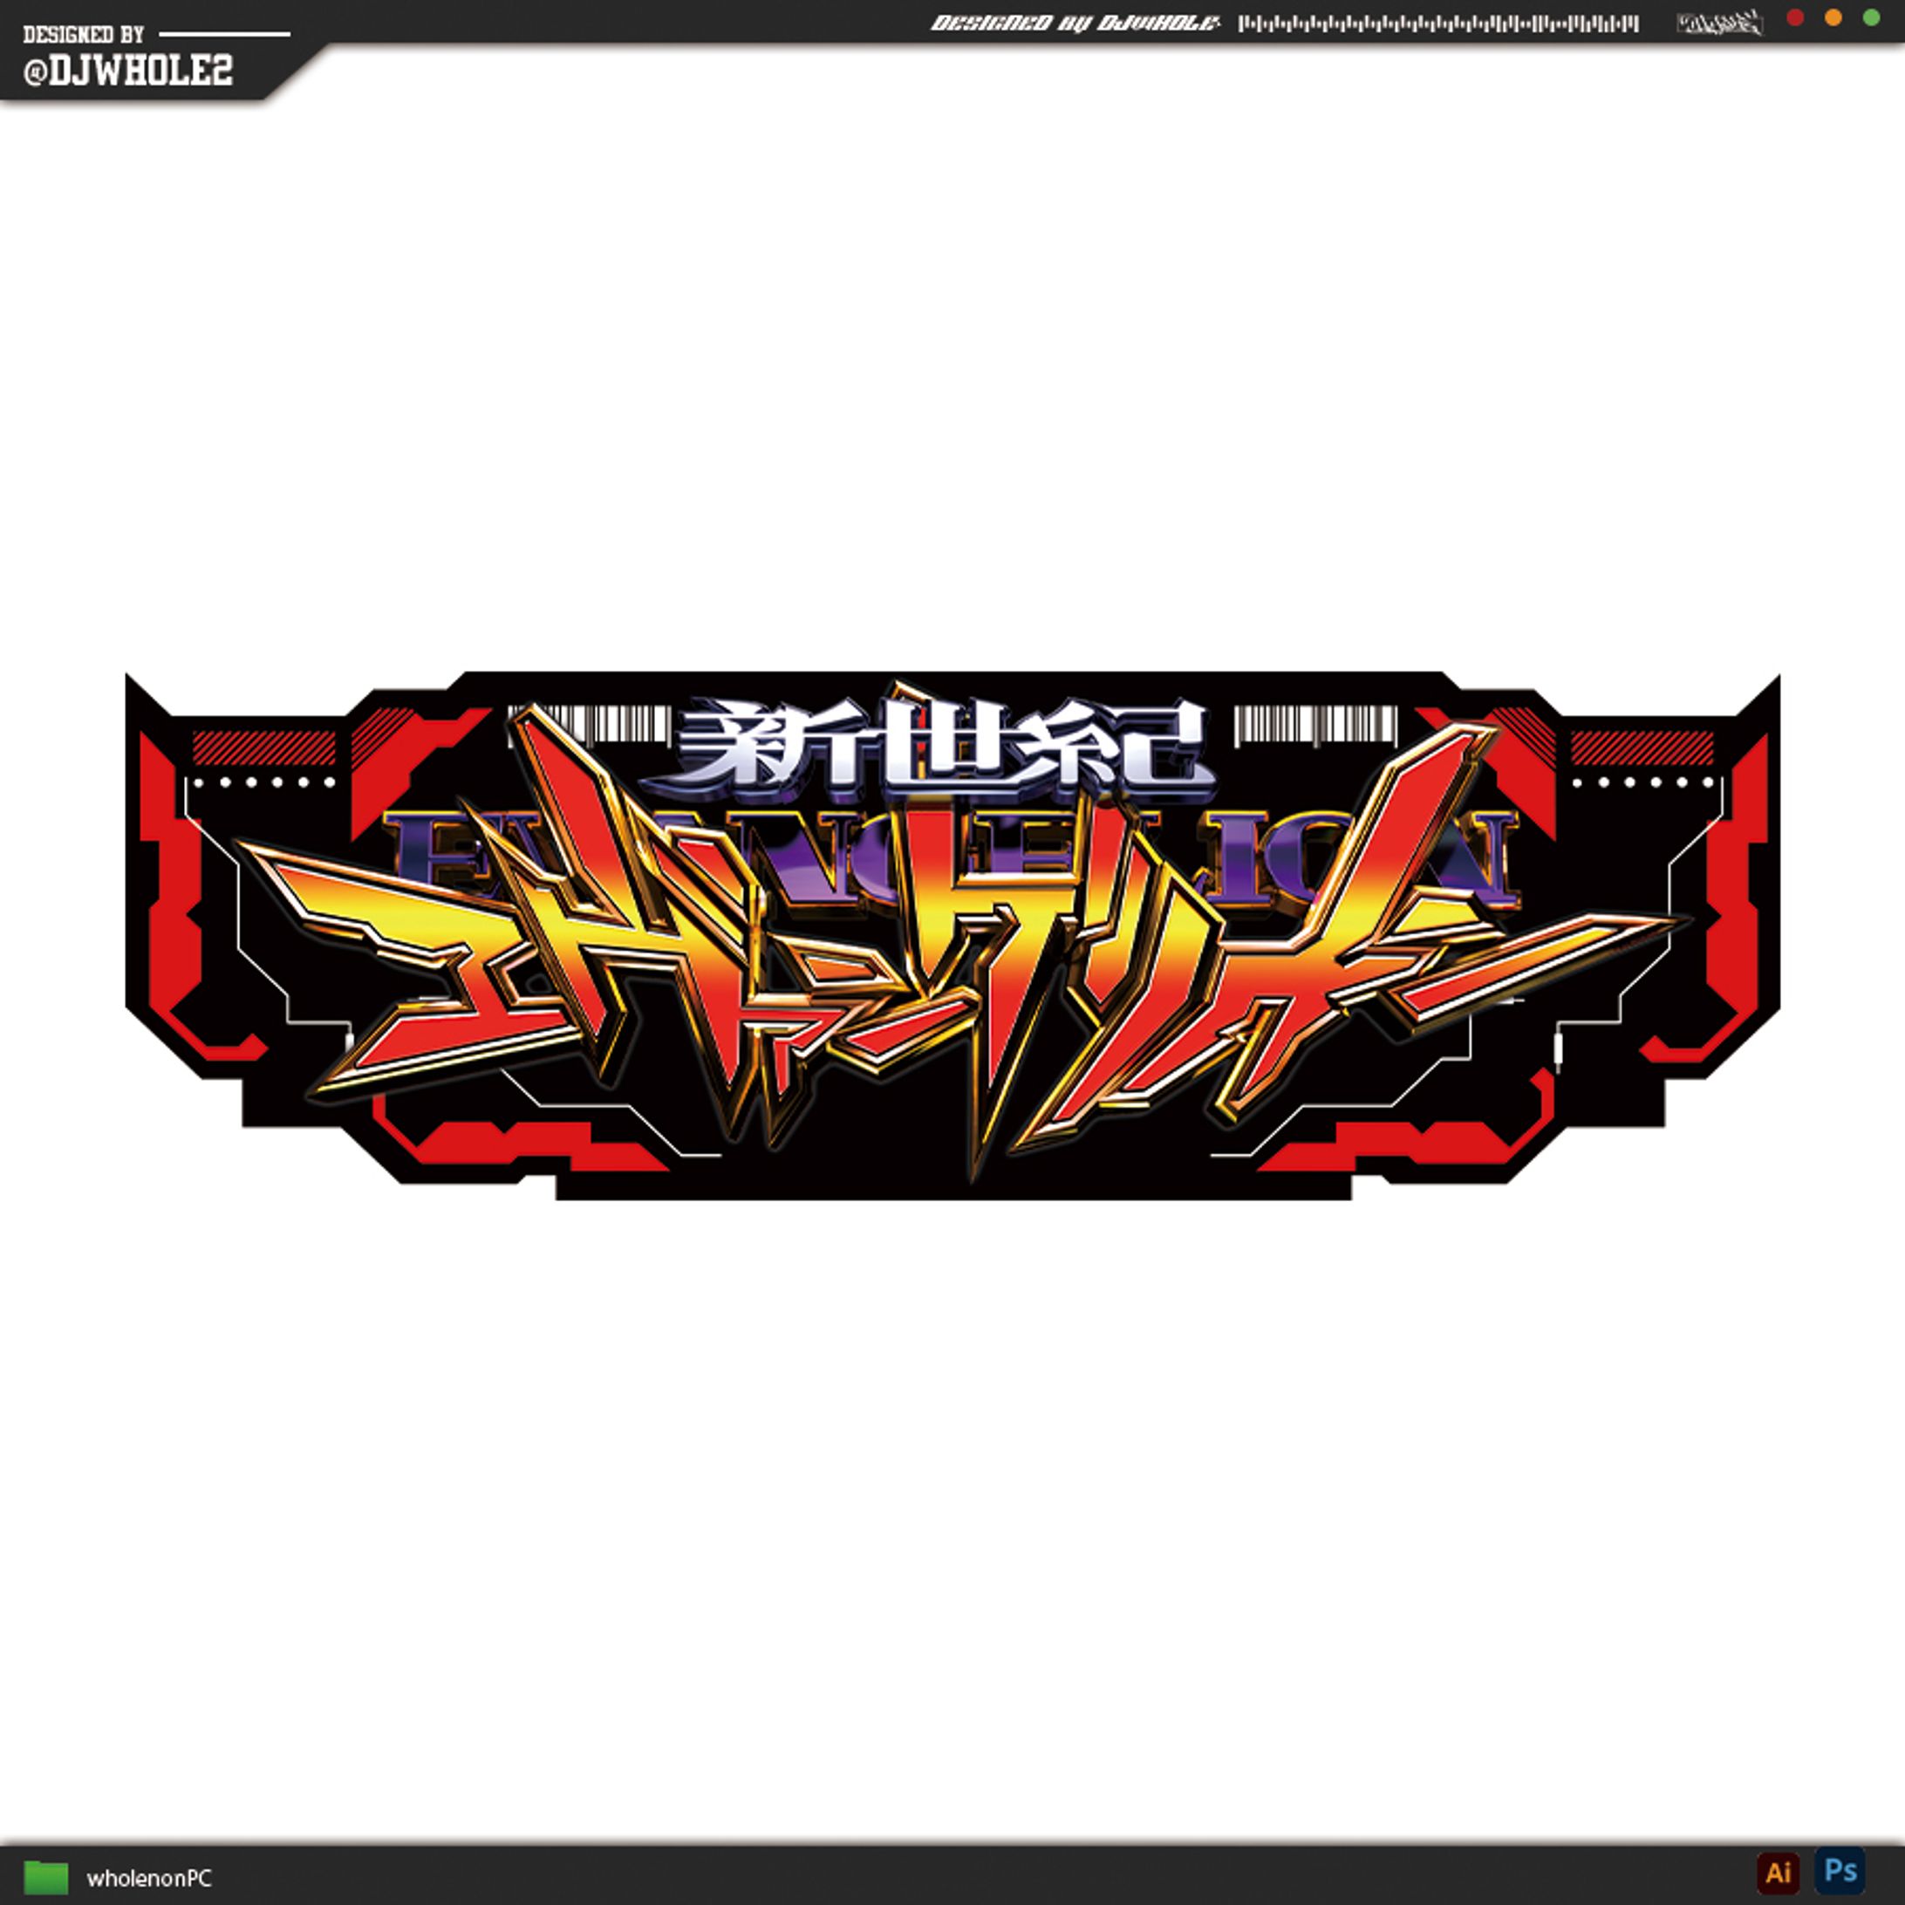Click the barcode strip in the top bar

pyautogui.click(x=1437, y=24)
